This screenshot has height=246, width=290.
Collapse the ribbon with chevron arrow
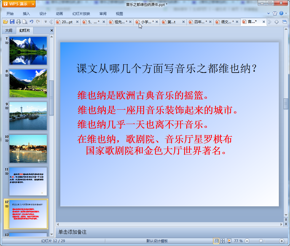click(x=269, y=13)
